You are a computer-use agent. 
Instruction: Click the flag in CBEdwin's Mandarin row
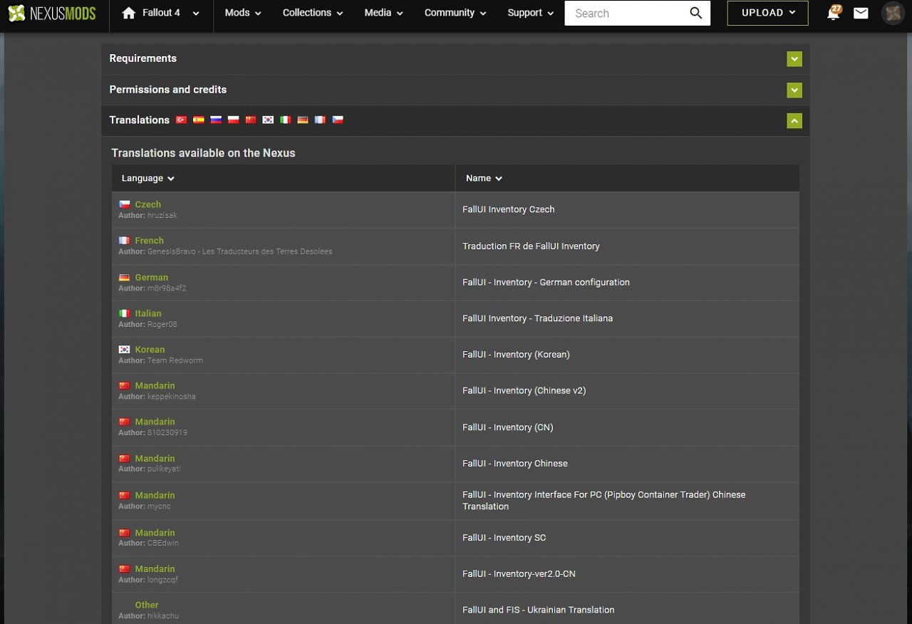(x=125, y=533)
